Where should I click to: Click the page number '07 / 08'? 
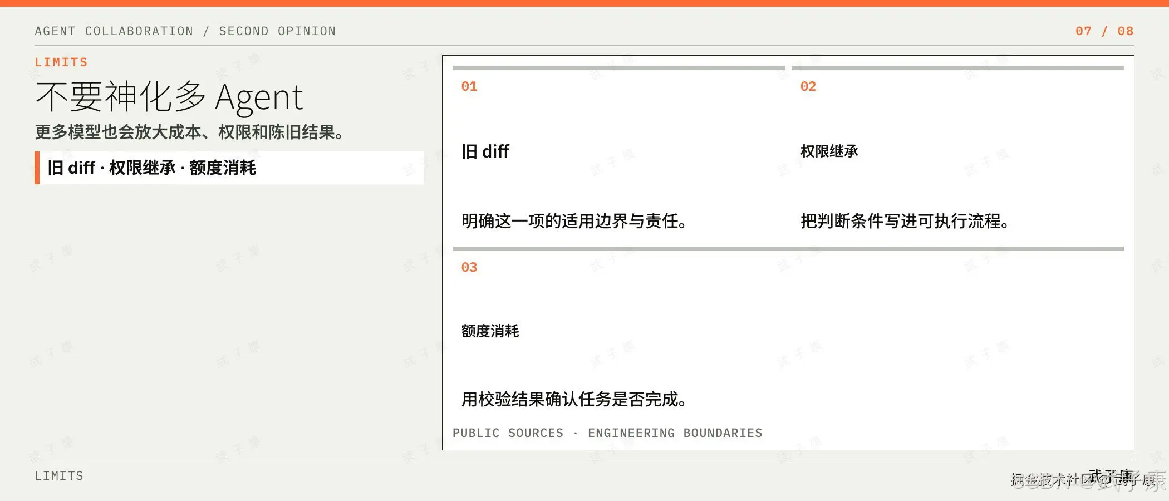[x=1104, y=31]
